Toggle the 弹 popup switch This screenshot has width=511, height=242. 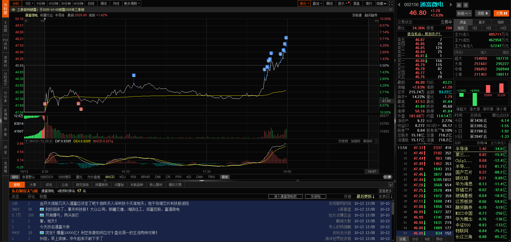pos(387,177)
